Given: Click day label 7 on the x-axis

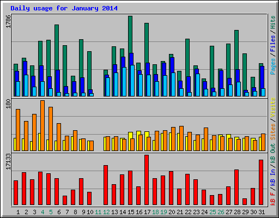Looking at the screenshot, I should pyautogui.click(x=67, y=212).
